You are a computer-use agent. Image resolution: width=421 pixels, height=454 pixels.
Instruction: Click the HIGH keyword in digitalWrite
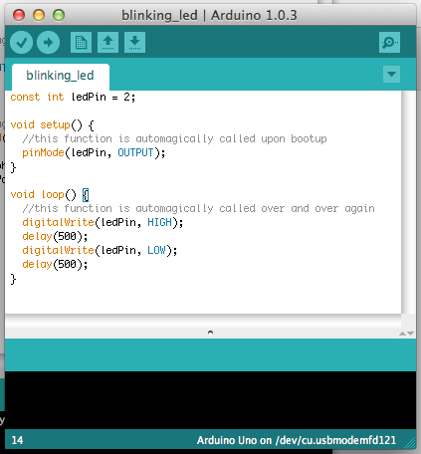click(159, 222)
